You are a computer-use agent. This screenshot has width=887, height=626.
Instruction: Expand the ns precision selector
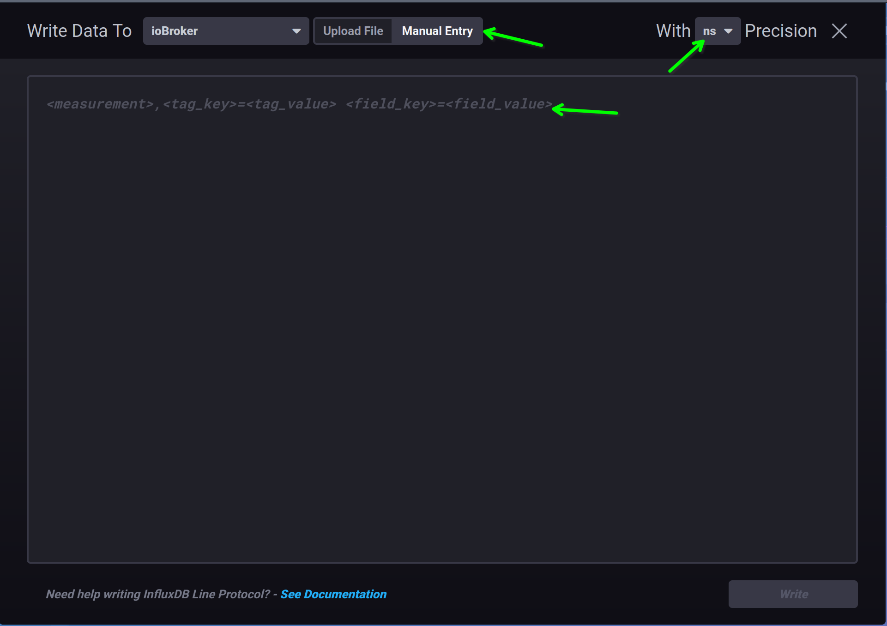click(717, 31)
